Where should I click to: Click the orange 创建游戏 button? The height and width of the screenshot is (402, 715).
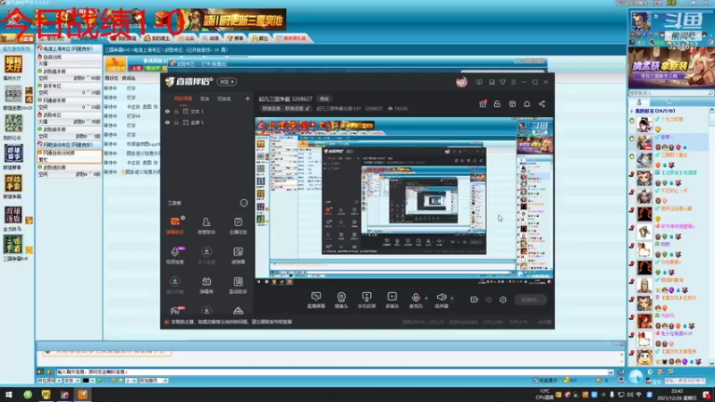[x=115, y=63]
